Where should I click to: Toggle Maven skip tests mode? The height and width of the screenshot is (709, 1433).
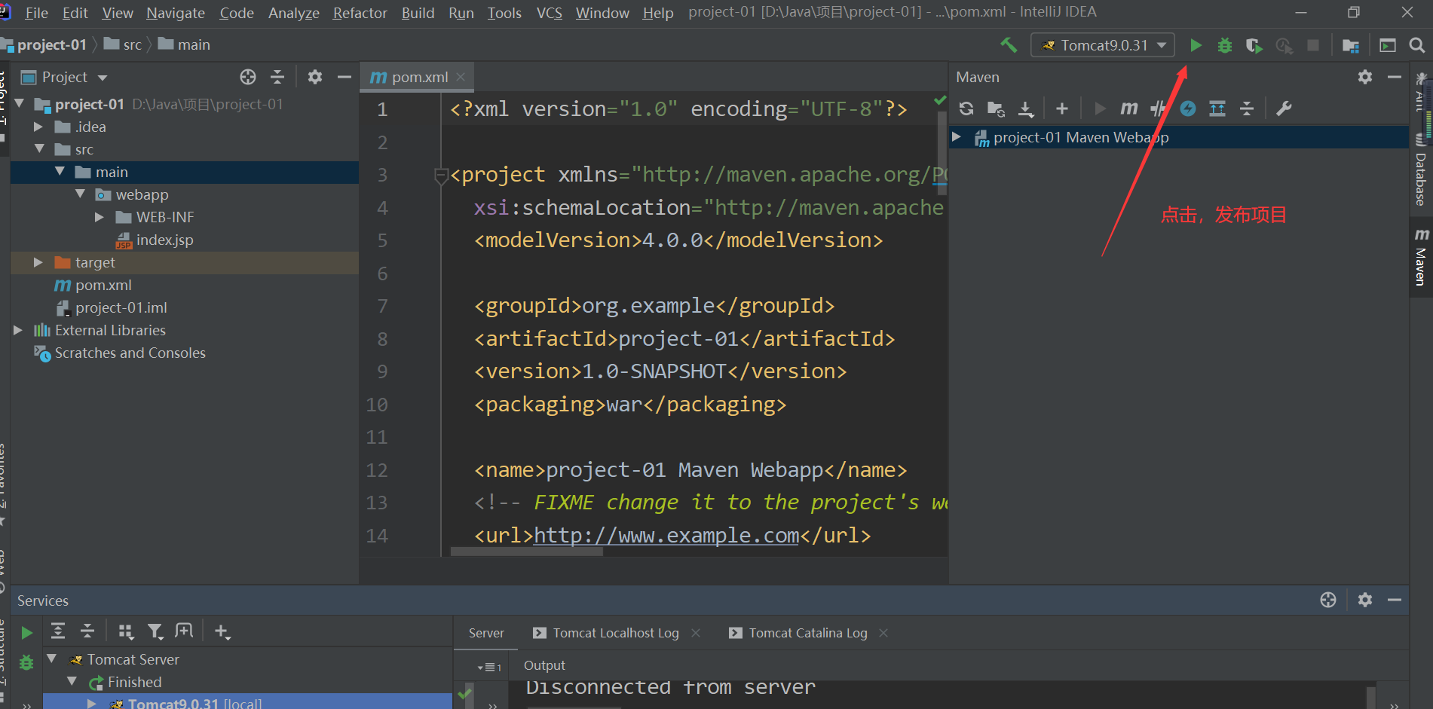[1188, 108]
